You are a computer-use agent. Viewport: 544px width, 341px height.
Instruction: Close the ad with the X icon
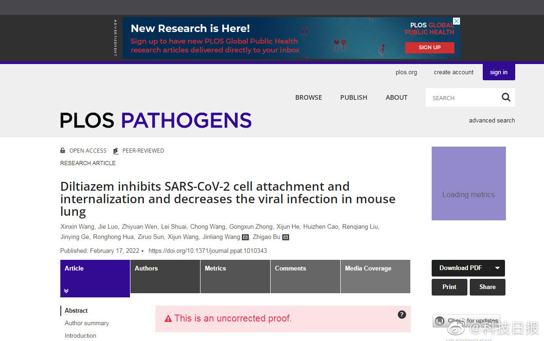coord(457,21)
